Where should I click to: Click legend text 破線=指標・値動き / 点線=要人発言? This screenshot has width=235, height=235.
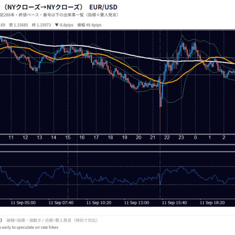pyautogui.click(x=52, y=220)
